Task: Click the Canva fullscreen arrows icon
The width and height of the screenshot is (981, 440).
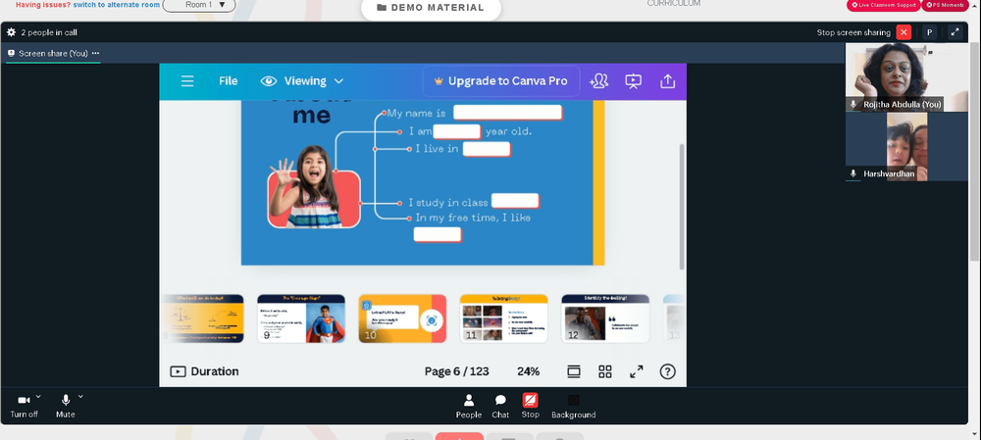Action: (637, 371)
